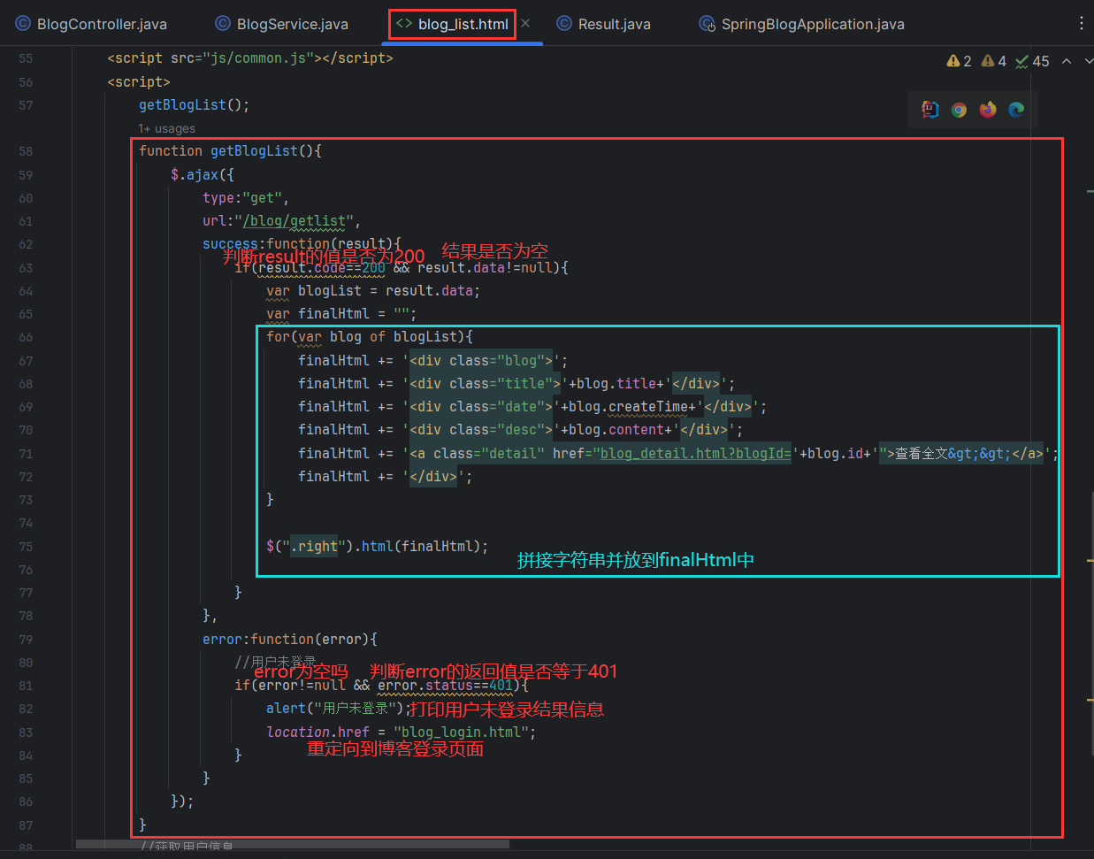The image size is (1094, 859).
Task: Click the typos indicator showing 45
Action: [1032, 61]
